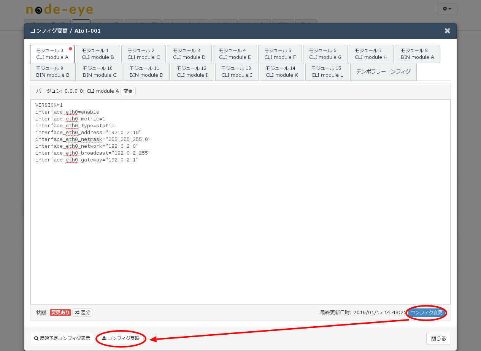
Task: Open モジュール 3 CLI module D tab
Action: point(189,54)
